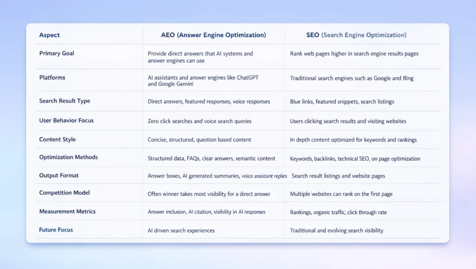Click 'Provide direct answers that AI systems' cell
476x269 pixels.
200,57
